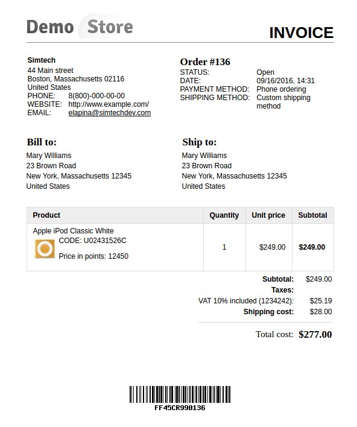Click the Demo Store logo
This screenshot has height=427, width=357.
click(80, 27)
